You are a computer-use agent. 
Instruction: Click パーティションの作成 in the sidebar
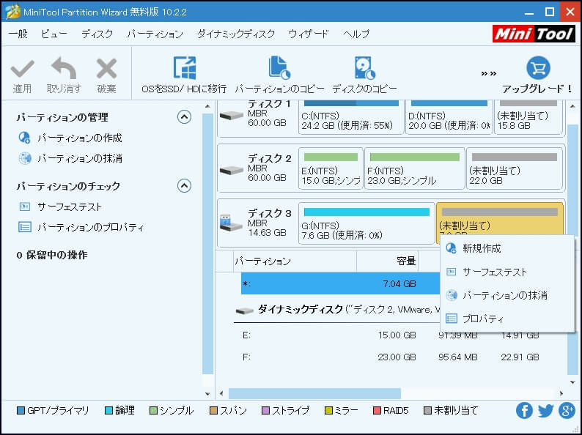point(79,138)
